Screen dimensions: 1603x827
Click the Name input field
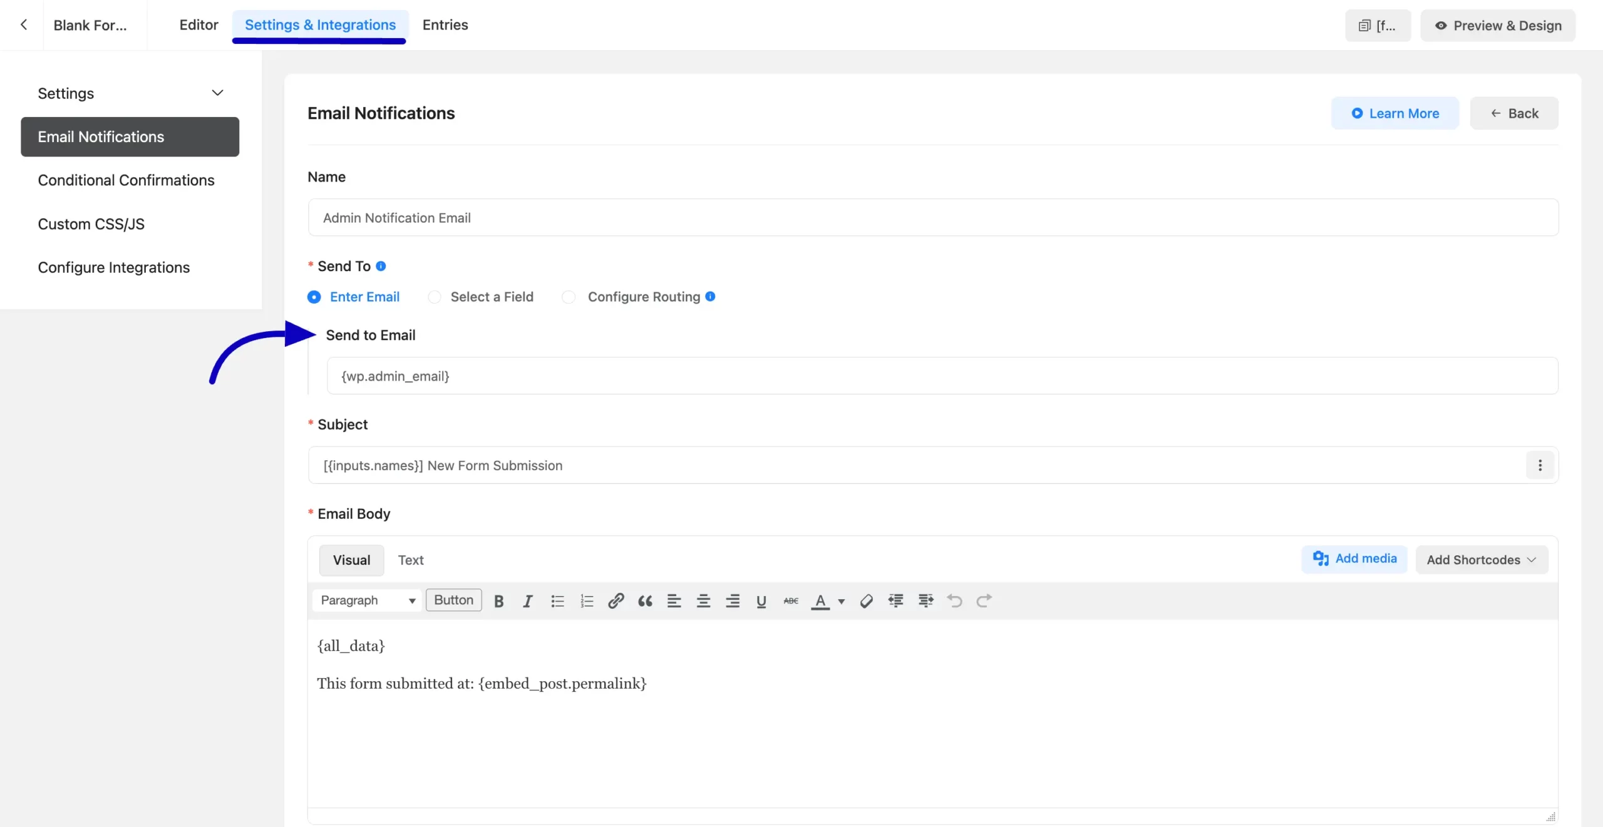933,217
